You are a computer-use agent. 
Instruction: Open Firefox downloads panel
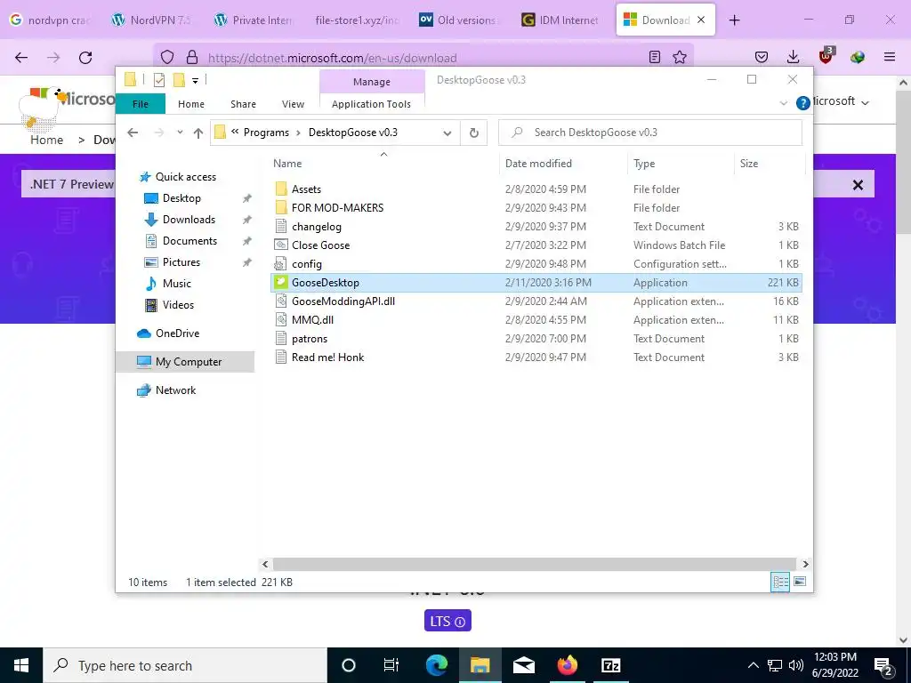coord(793,57)
